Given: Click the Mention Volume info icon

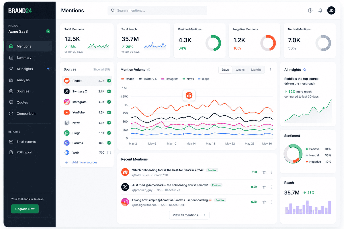Looking at the screenshot, I should (x=148, y=70).
